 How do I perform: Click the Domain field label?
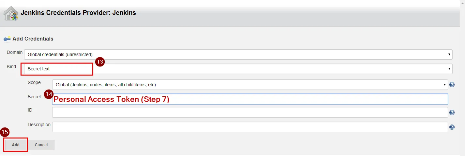[15, 52]
